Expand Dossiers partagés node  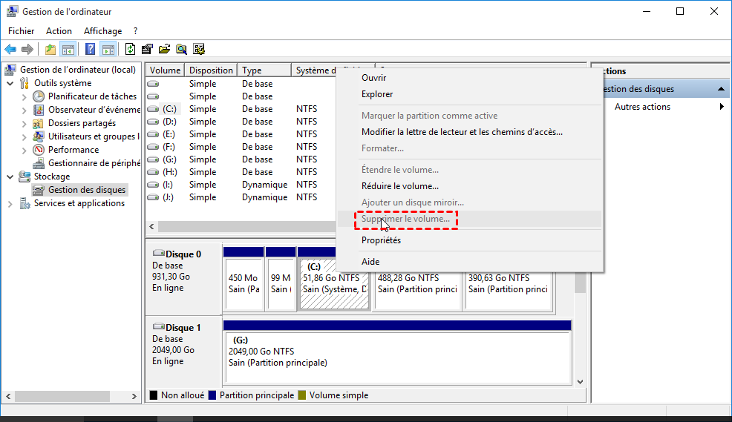click(24, 124)
